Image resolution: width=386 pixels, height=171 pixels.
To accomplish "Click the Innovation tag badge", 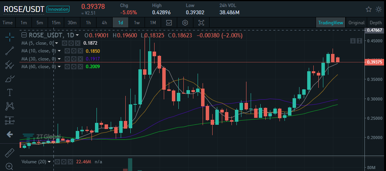I will 58,9.
